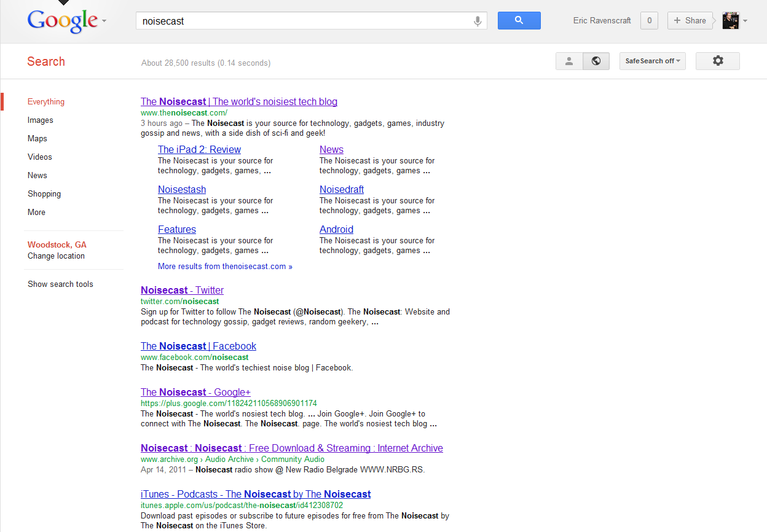Click the www.archive.org Audio Archive breadcrumb

point(232,460)
